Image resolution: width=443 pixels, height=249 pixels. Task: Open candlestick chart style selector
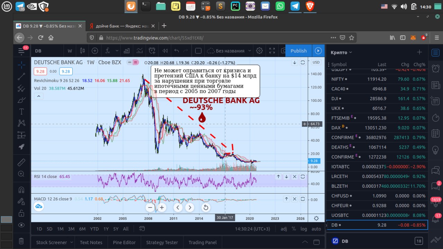pyautogui.click(x=82, y=51)
